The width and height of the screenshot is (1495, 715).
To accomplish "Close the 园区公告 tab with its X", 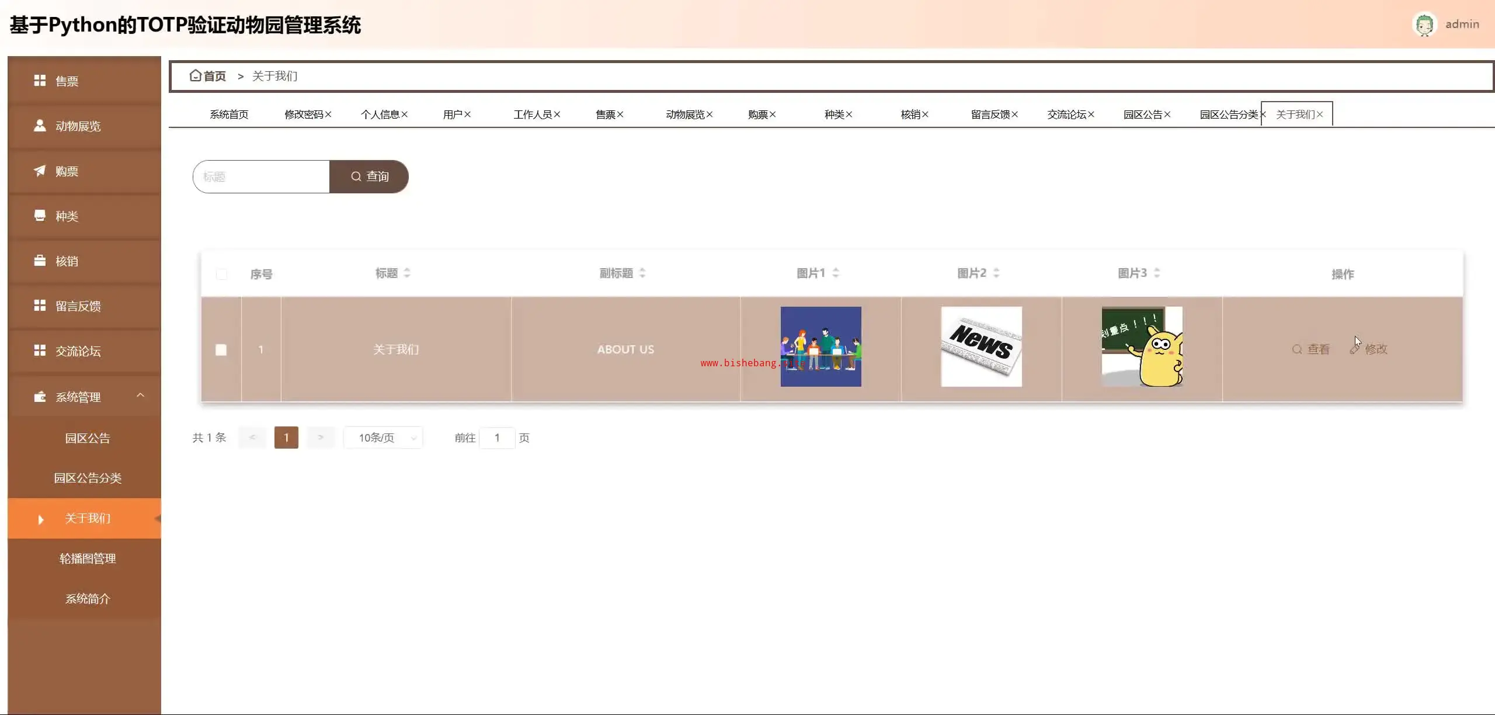I will click(1167, 114).
